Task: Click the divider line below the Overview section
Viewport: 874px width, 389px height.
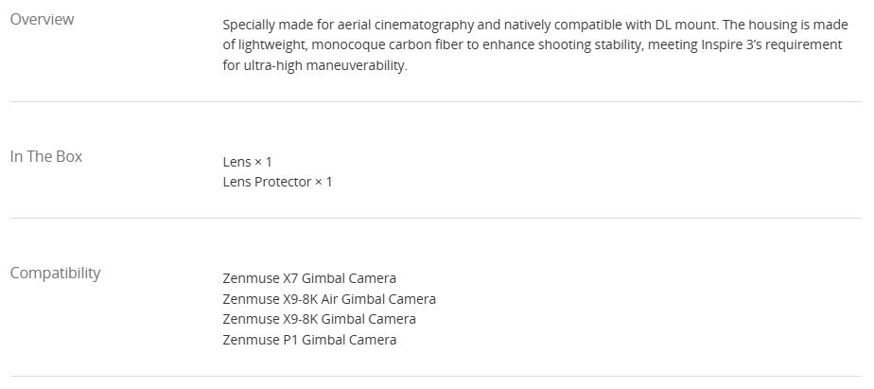Action: click(x=435, y=101)
